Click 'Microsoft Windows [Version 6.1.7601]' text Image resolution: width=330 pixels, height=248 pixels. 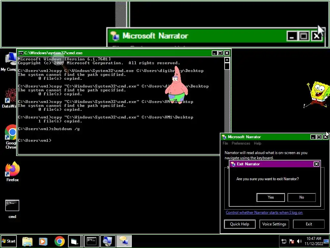[x=64, y=59]
